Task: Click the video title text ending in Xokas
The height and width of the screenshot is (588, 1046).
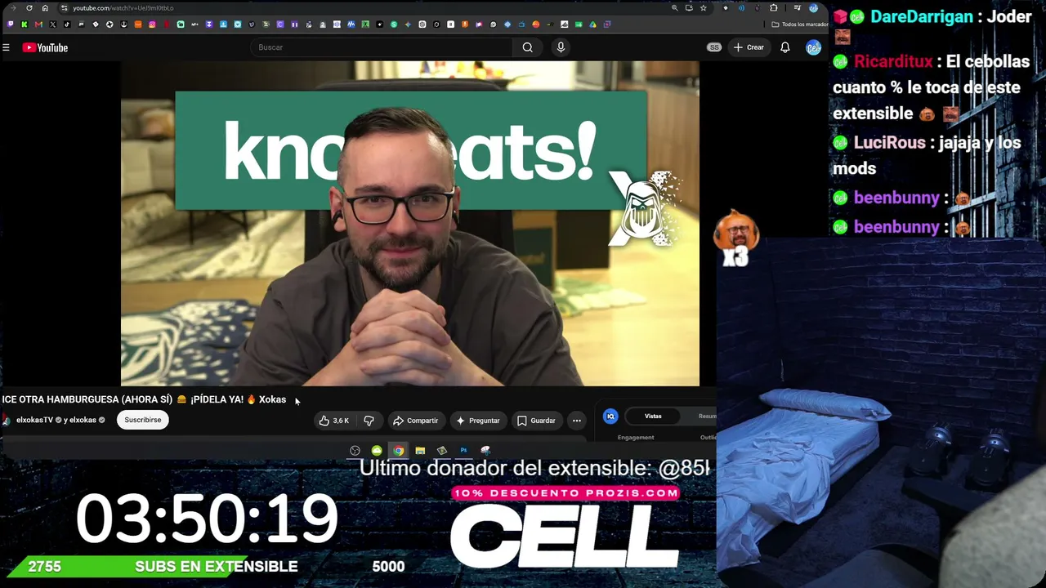Action: pos(144,399)
